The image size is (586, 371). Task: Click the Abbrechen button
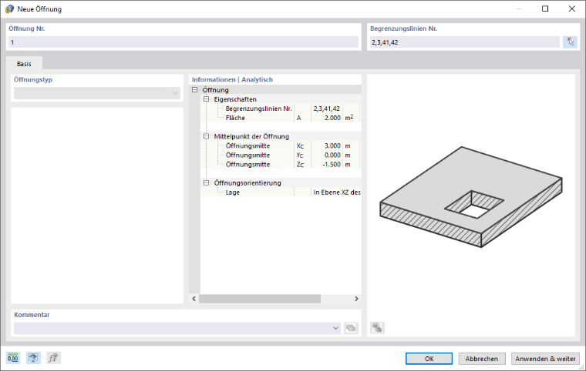click(482, 359)
